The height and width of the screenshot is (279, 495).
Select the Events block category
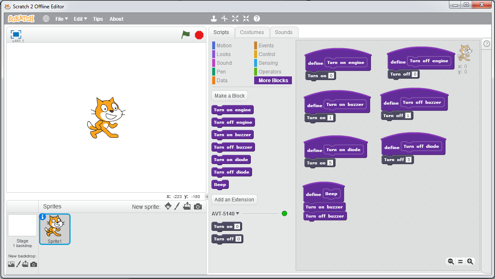(266, 45)
